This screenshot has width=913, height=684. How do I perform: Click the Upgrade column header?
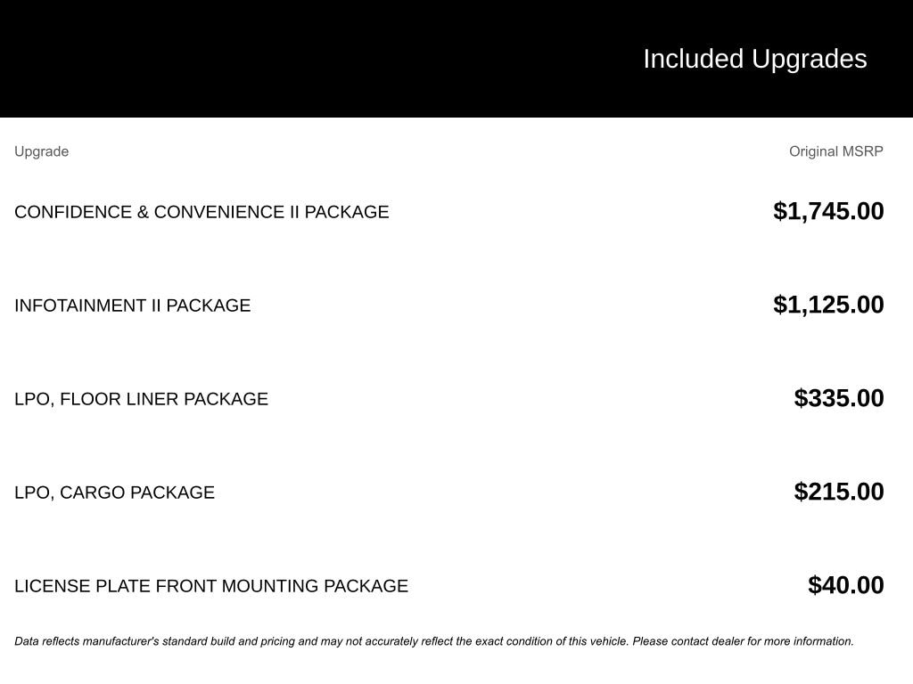pyautogui.click(x=41, y=151)
